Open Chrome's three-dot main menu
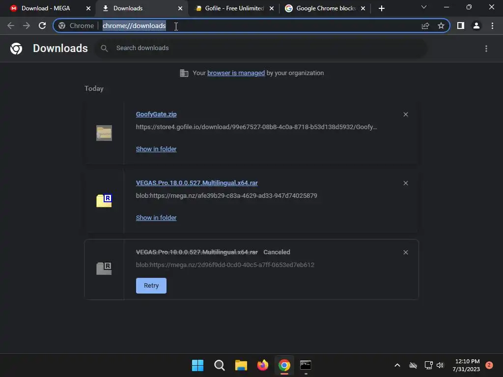 coord(492,26)
